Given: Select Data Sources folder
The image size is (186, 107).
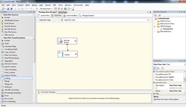Looking at the screenshot, I should [x=165, y=21].
